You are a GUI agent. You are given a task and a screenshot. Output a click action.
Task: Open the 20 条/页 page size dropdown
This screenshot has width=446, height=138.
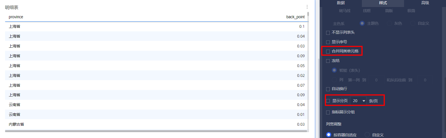tap(358, 101)
